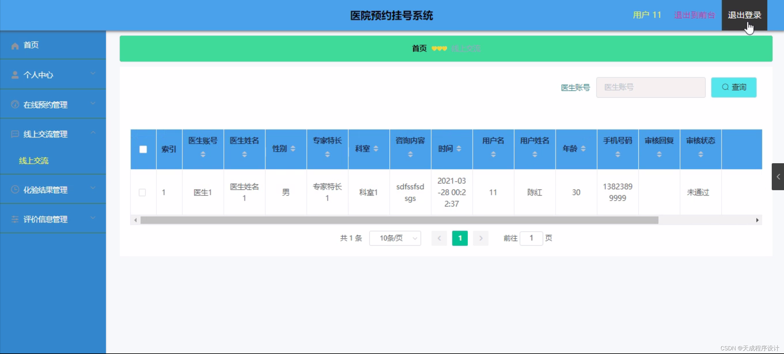784x354 pixels.
Task: Click the clock icon beside 化验结果管理
Action: [15, 190]
